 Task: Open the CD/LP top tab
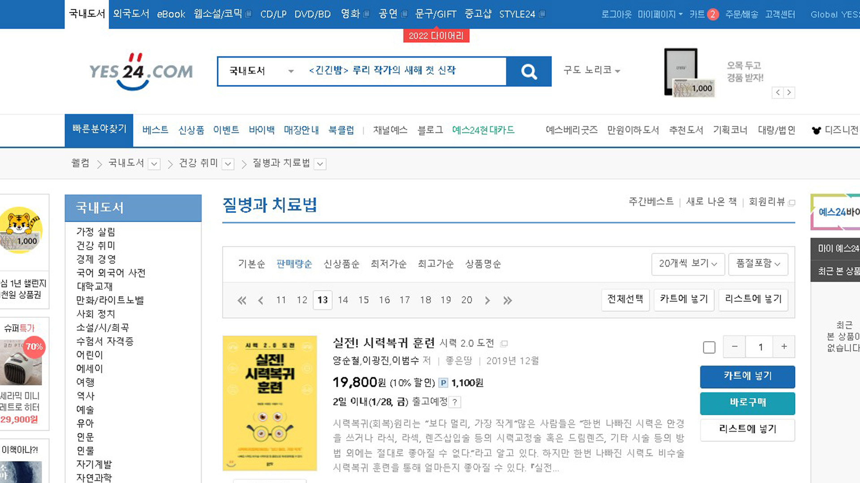(273, 14)
